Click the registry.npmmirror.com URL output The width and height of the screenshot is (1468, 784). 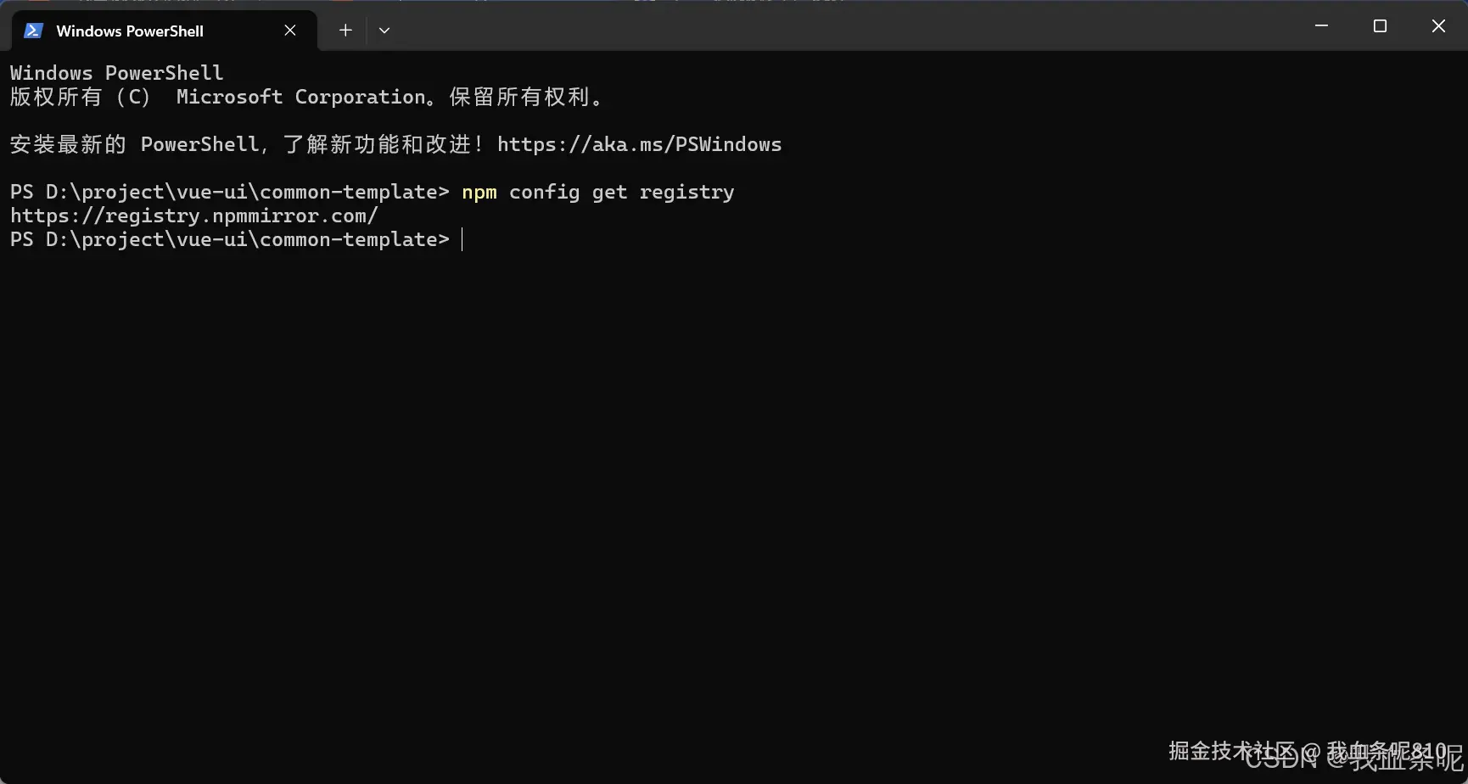coord(193,216)
